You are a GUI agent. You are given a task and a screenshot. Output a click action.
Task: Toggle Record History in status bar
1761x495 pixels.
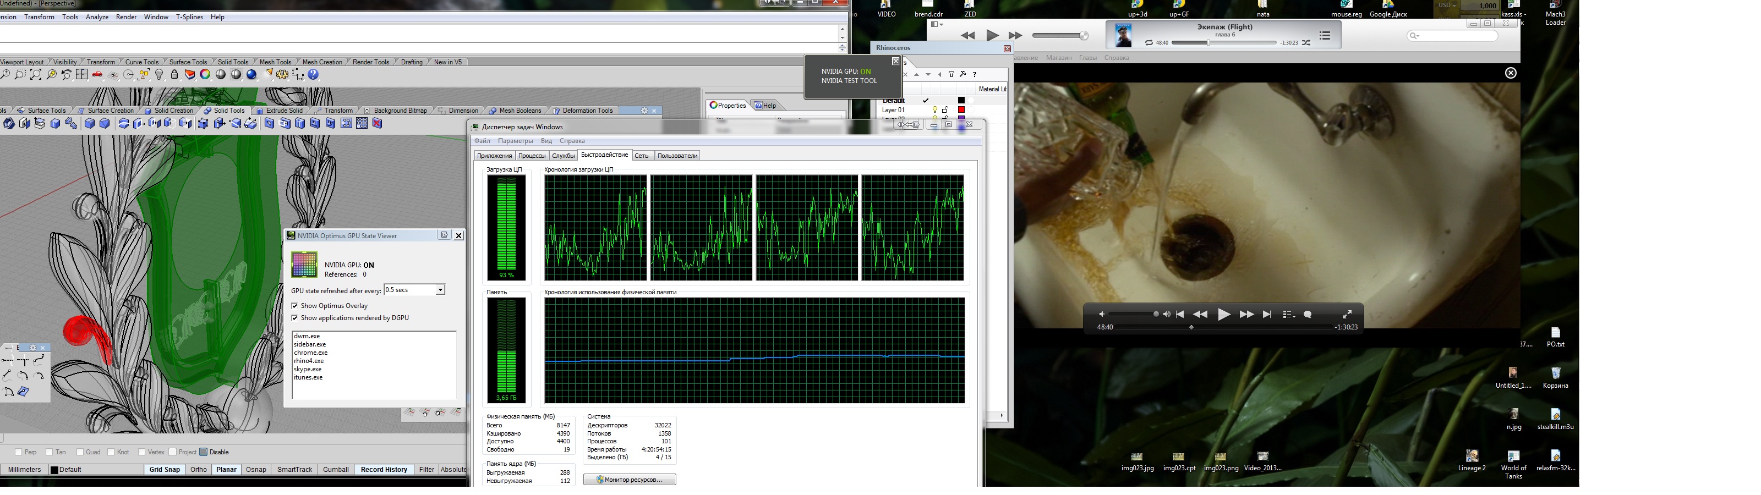(384, 470)
